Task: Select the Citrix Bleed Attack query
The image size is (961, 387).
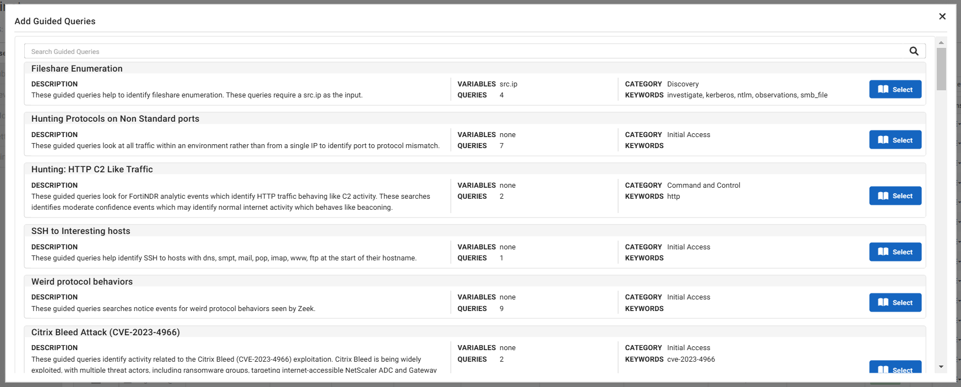Action: [895, 368]
